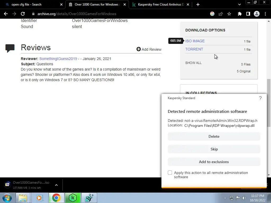
Task: Click the '685.9M' file size tooltip
Action: [176, 41]
